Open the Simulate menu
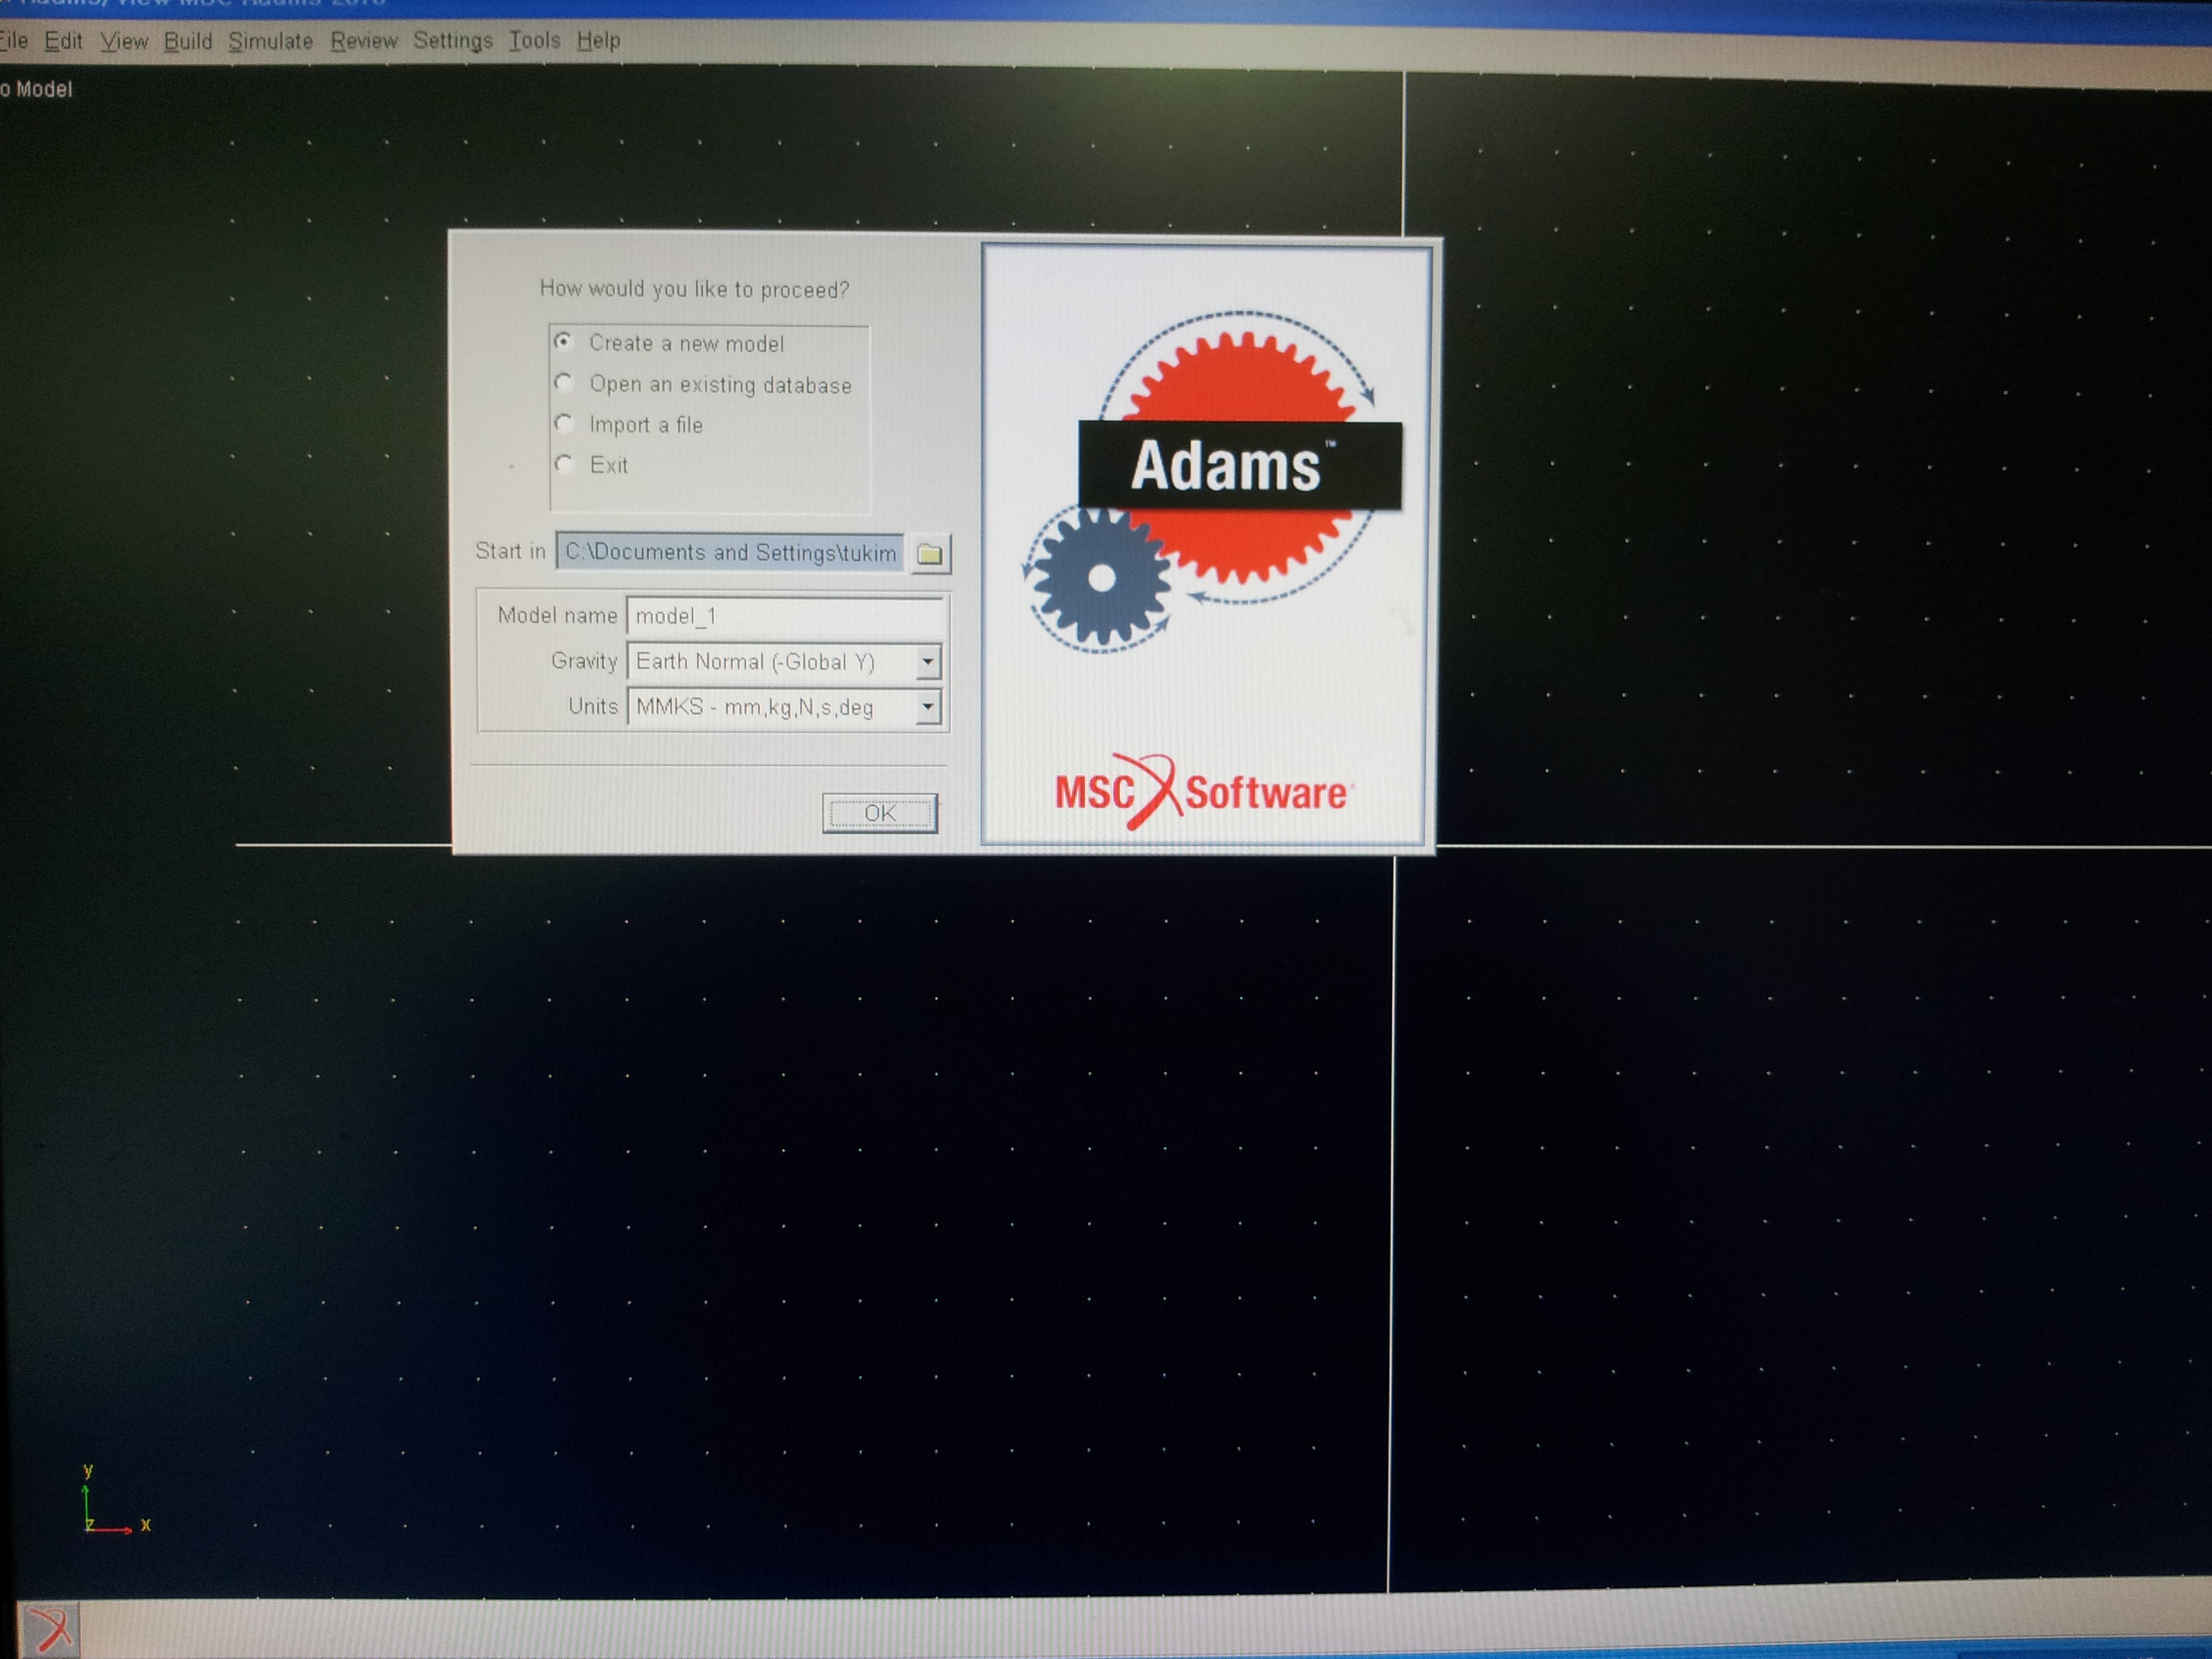 tap(270, 41)
